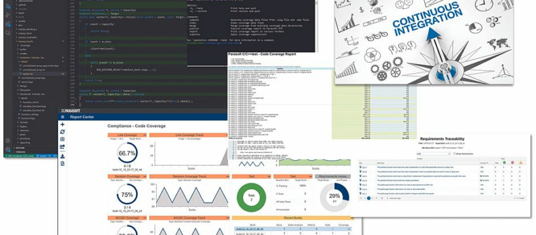
Task: Open Extensions view in activity bar
Action: point(8,24)
